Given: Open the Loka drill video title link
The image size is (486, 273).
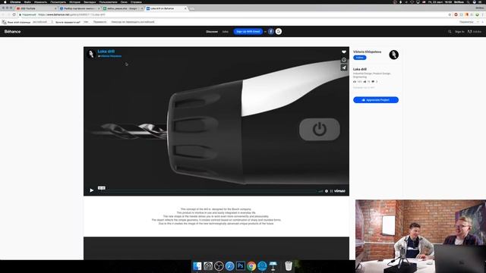Looking at the screenshot, I should click(x=106, y=52).
